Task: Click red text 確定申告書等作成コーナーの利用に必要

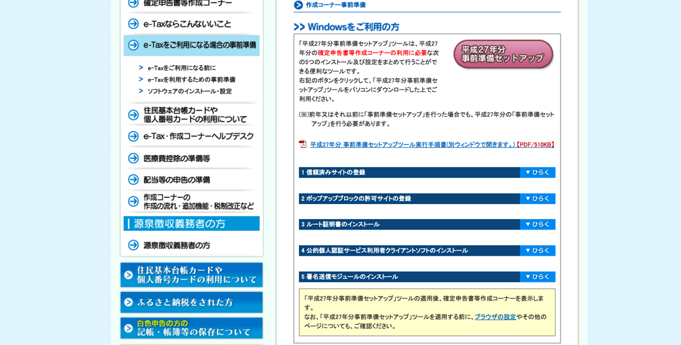Action: pyautogui.click(x=372, y=53)
